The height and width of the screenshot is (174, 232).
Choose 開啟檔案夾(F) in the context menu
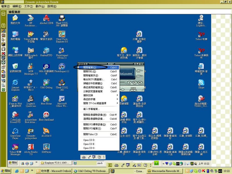(99, 75)
